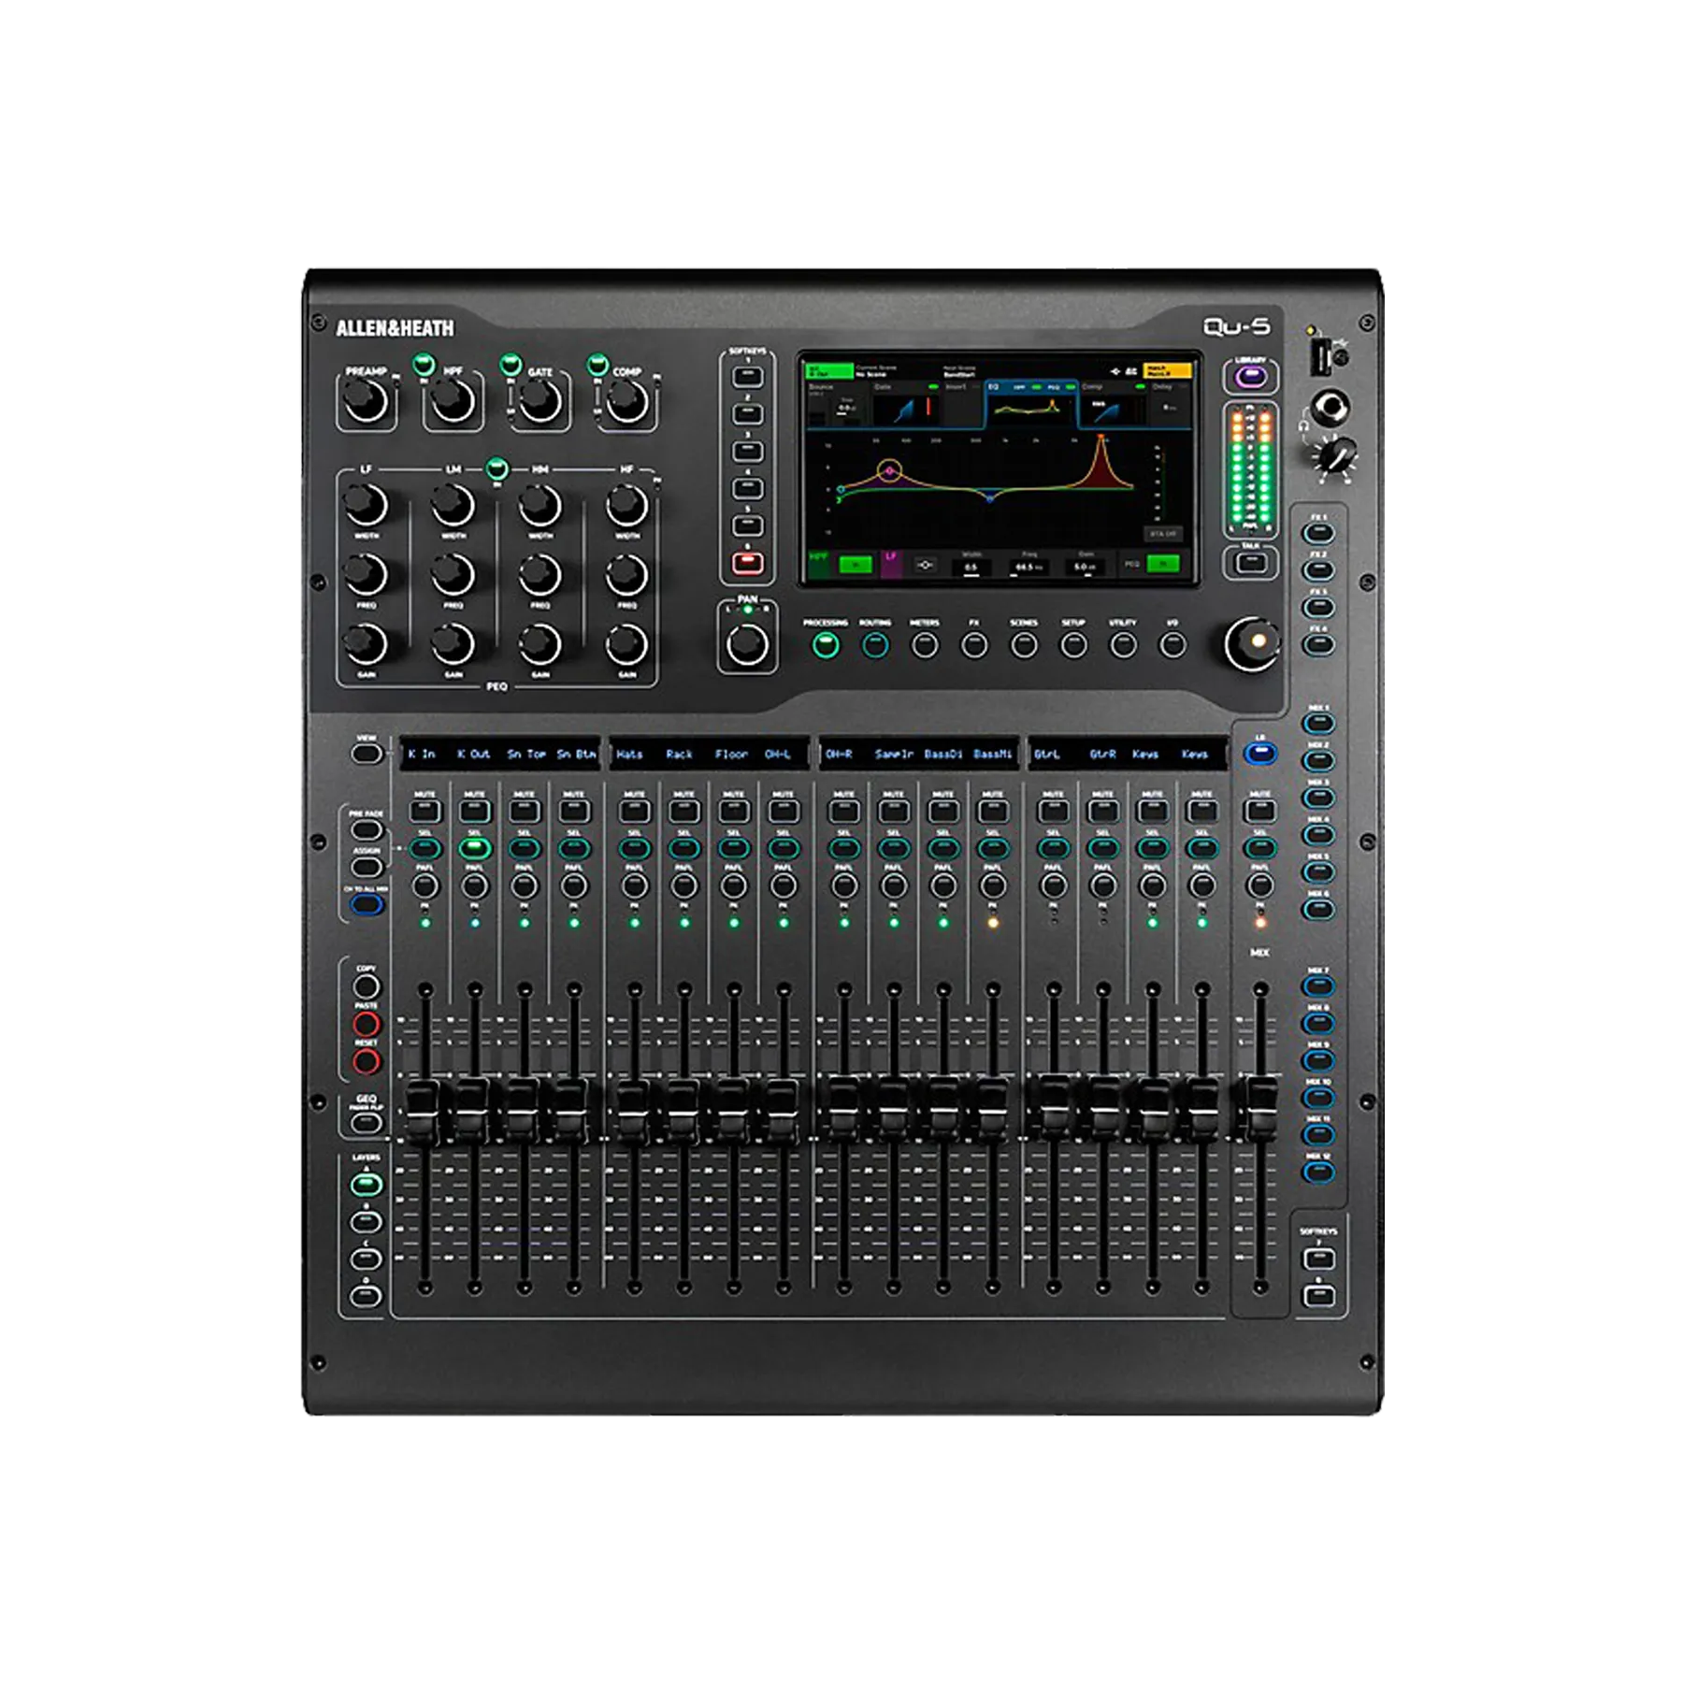1683x1683 pixels.
Task: Click the USB port at top right
Action: (x=1321, y=356)
